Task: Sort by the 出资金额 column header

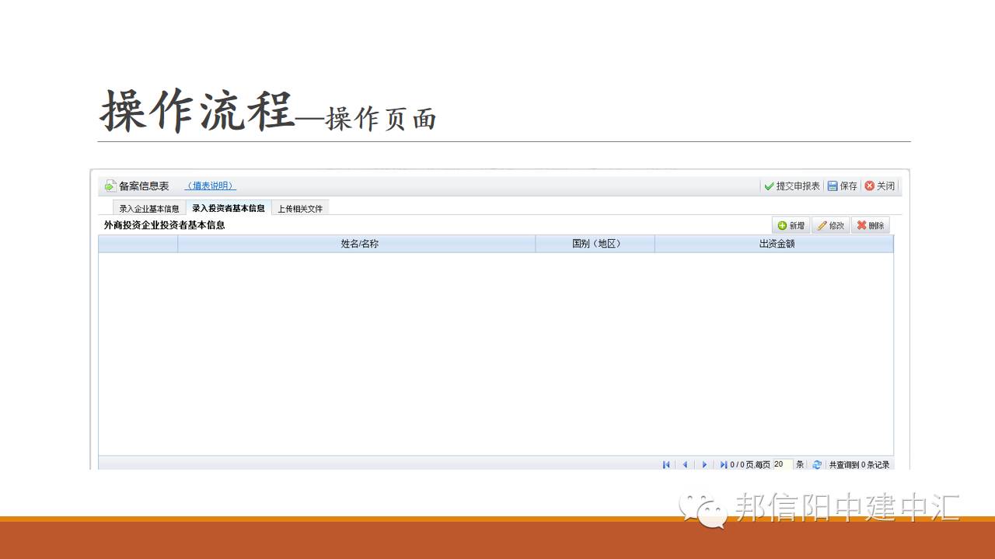Action: pyautogui.click(x=777, y=244)
